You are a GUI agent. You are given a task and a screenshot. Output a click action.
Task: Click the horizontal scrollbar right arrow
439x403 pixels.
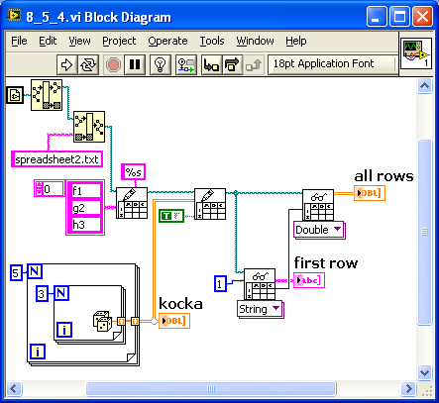point(408,388)
